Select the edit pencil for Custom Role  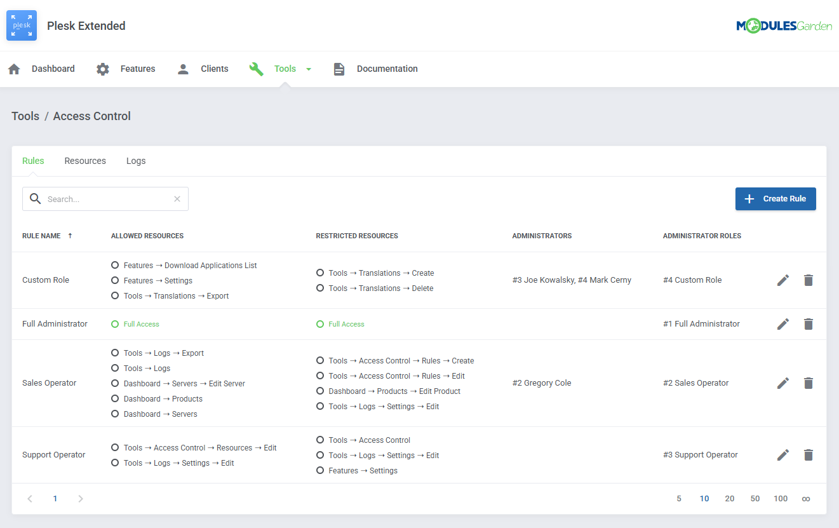coord(783,280)
